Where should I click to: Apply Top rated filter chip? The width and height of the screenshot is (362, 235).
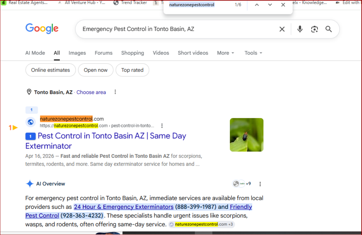[x=132, y=70]
